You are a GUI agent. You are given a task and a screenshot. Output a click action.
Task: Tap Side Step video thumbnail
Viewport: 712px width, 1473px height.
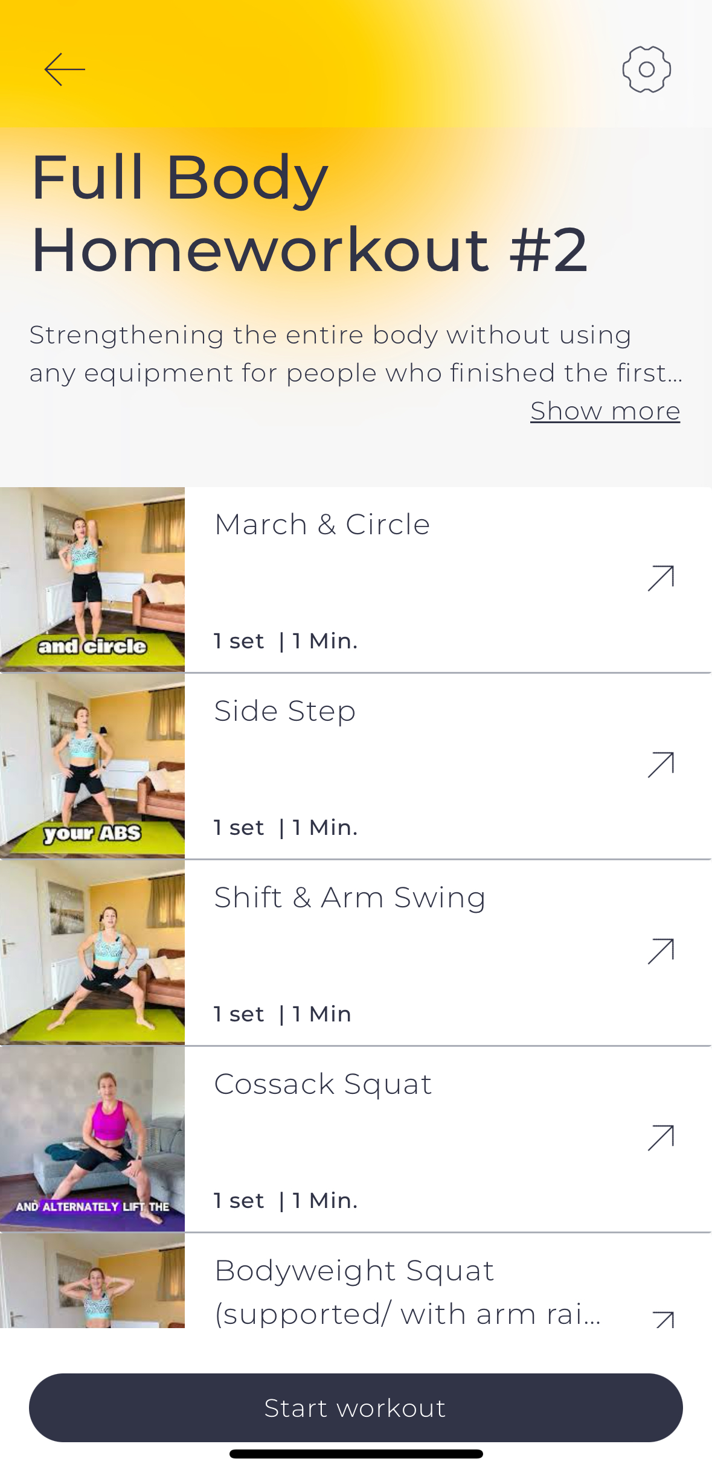point(92,766)
